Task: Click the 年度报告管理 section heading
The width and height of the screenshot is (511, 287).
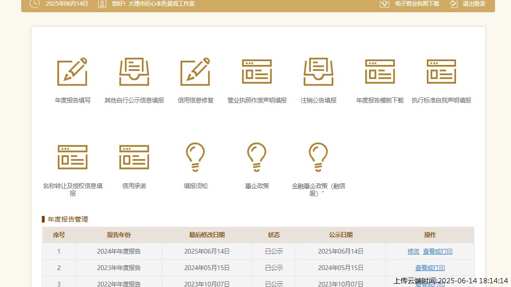Action: tap(68, 219)
